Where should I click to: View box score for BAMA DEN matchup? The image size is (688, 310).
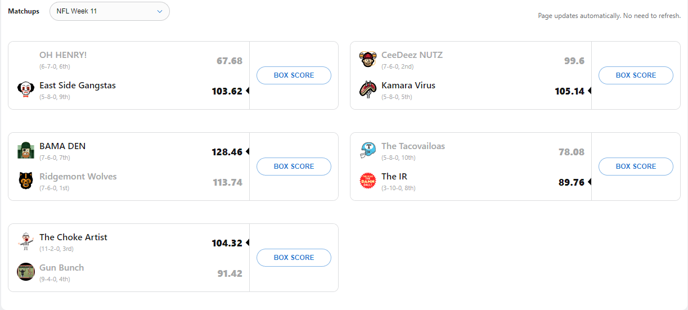click(294, 167)
